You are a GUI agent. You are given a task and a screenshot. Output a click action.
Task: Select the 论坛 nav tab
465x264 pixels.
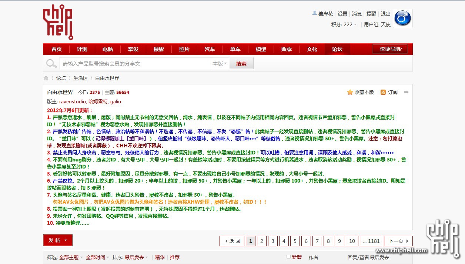pyautogui.click(x=337, y=49)
